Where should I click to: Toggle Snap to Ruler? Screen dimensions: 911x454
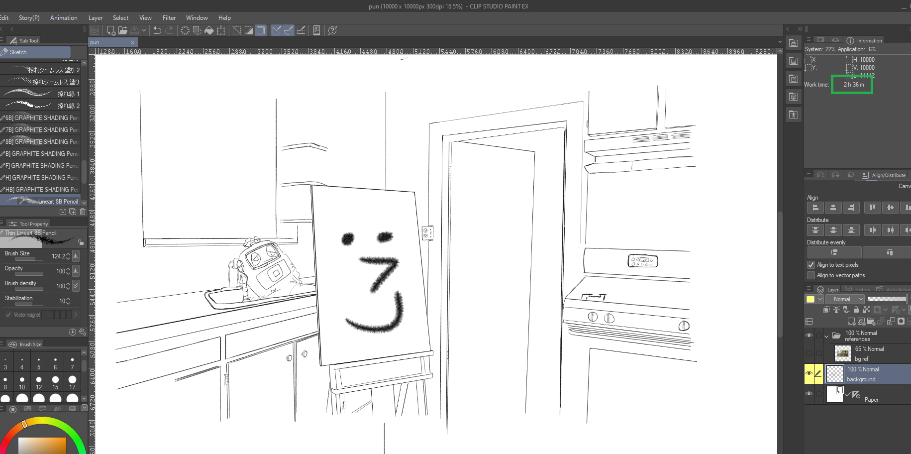click(x=276, y=30)
